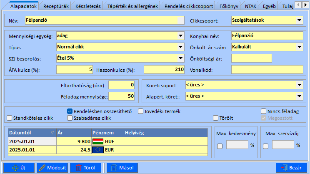Open the Cikkcsoport dropdown
Screen dimensions: 310x174
coord(299,20)
